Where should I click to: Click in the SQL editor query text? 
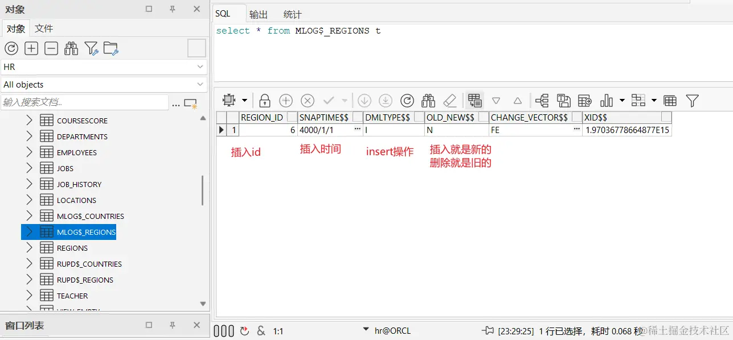298,31
